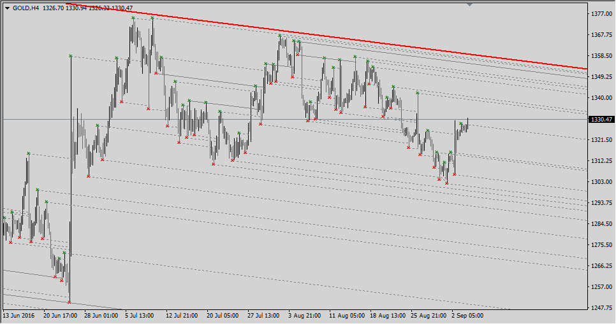This screenshot has width=616, height=324.
Task: Click the 5 Jul 13:00 time label
Action: click(140, 315)
